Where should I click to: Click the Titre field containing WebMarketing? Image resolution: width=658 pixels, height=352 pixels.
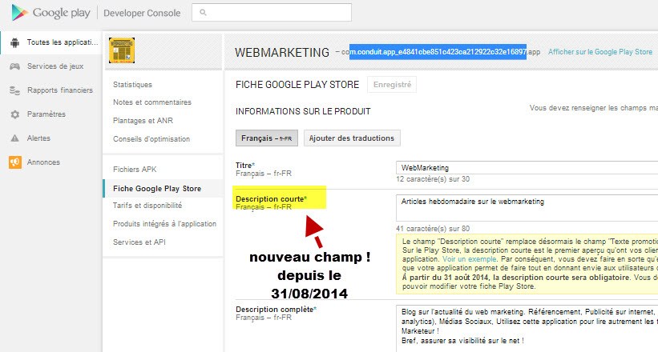pos(527,168)
